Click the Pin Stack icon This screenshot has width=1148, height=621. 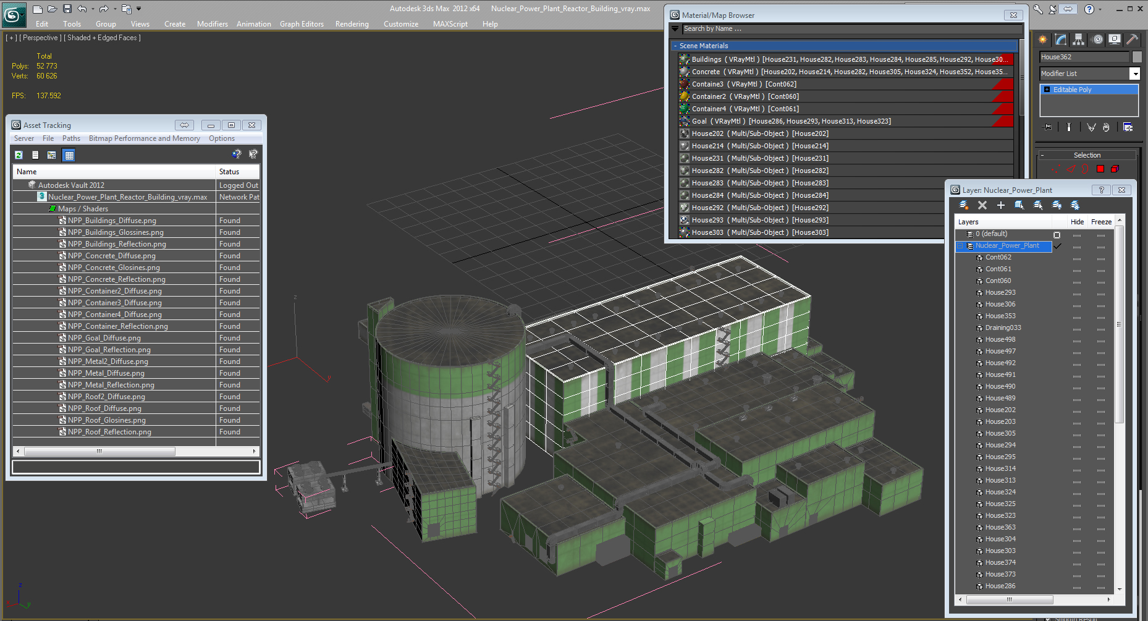coord(1047,127)
